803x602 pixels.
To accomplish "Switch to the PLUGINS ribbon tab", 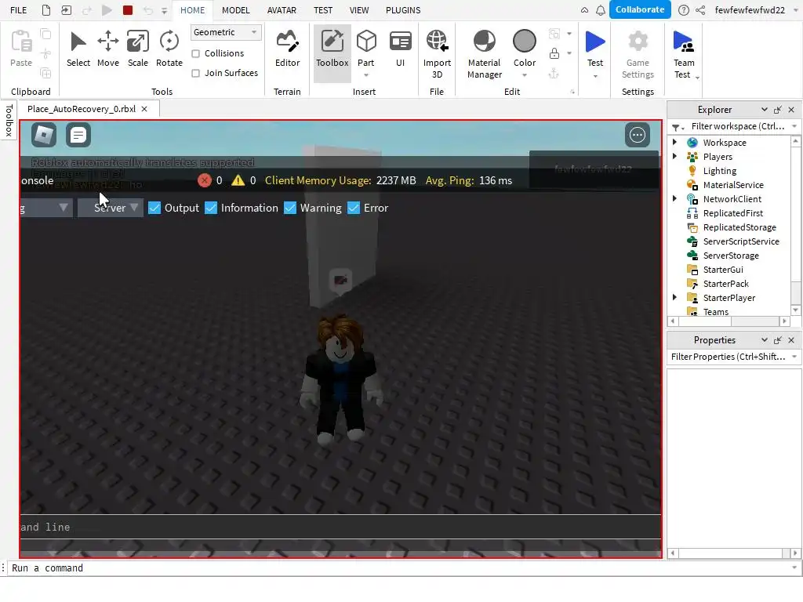I will click(403, 10).
